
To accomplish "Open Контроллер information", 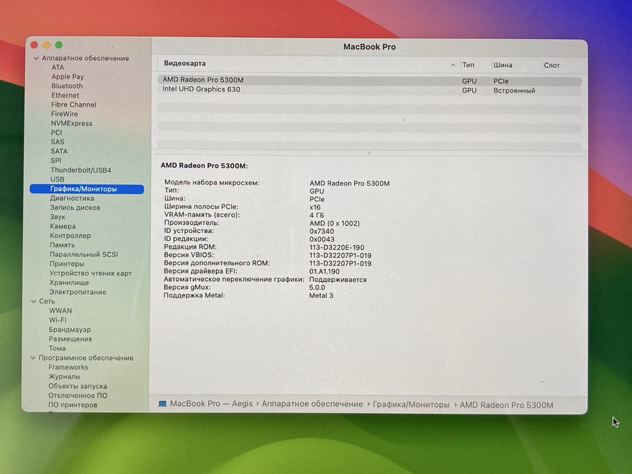I will coord(70,236).
